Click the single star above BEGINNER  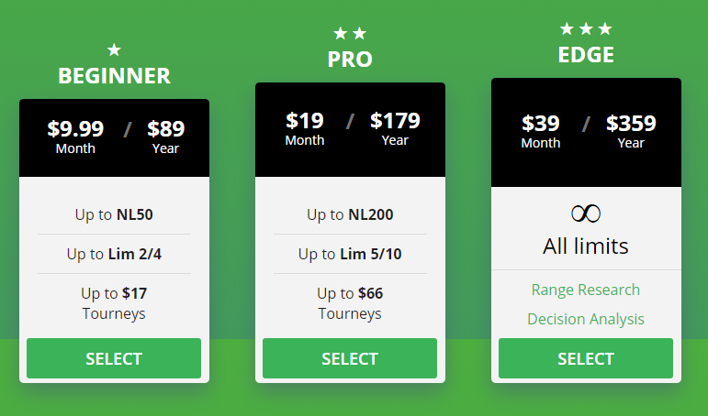point(114,49)
